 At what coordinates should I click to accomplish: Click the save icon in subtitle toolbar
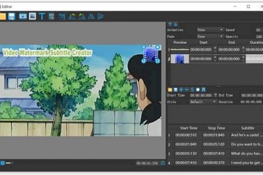pyautogui.click(x=176, y=90)
